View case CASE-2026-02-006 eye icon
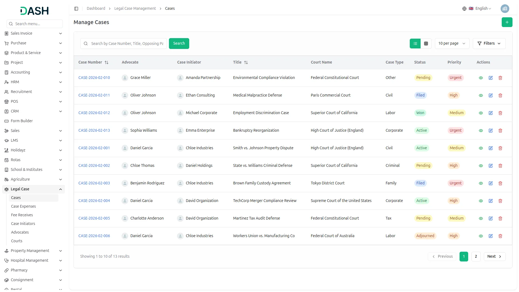519x292 pixels. 481,236
